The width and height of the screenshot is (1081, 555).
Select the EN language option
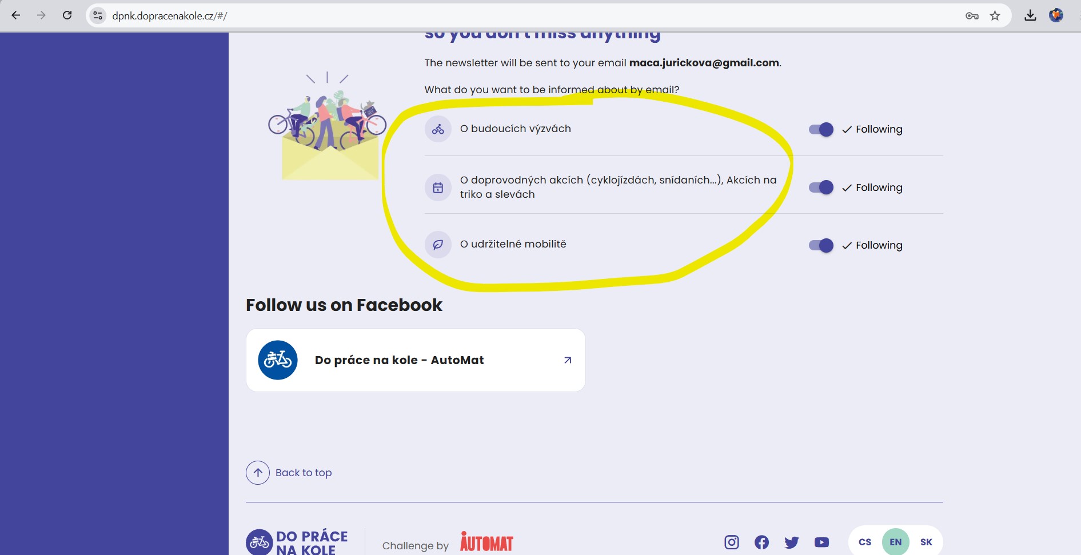895,542
